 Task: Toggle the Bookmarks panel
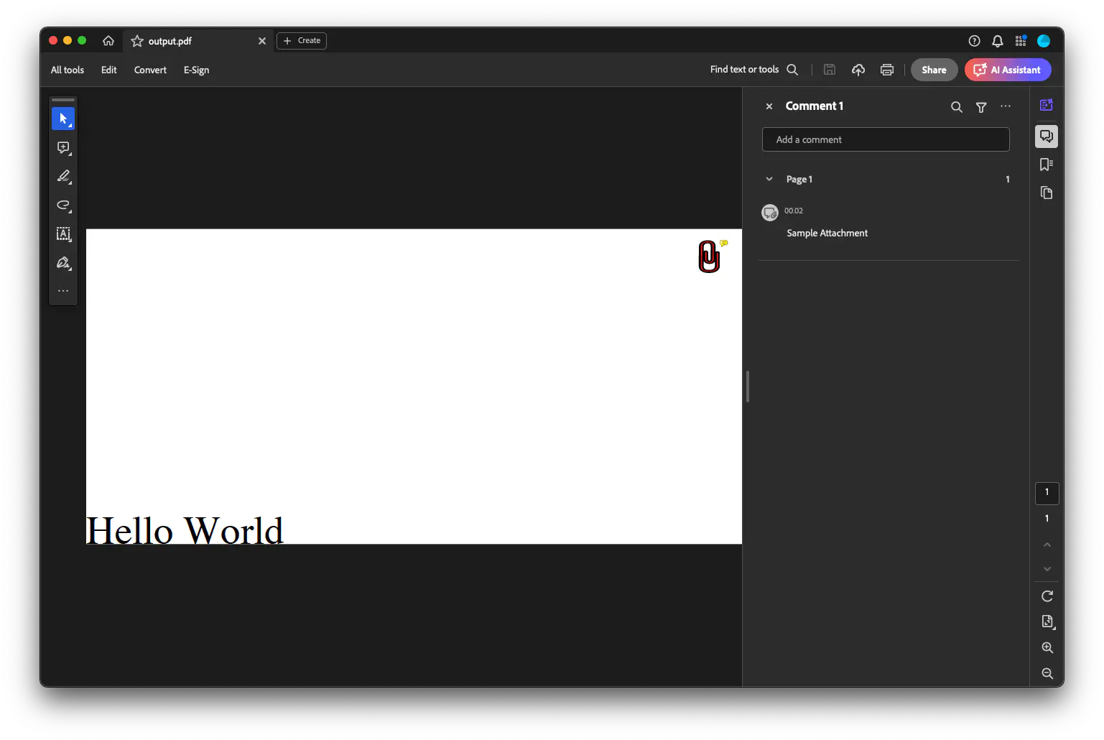[x=1046, y=164]
